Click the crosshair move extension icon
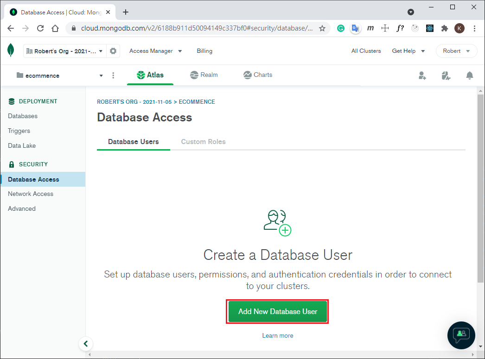485x359 pixels. (385, 28)
